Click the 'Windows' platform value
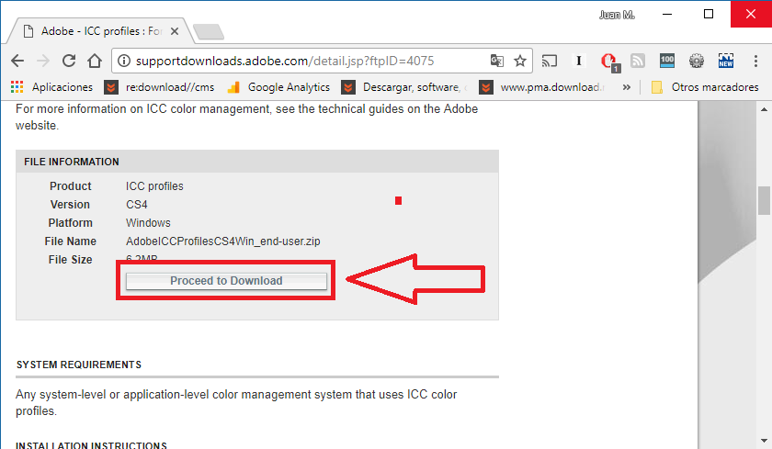 pyautogui.click(x=148, y=223)
